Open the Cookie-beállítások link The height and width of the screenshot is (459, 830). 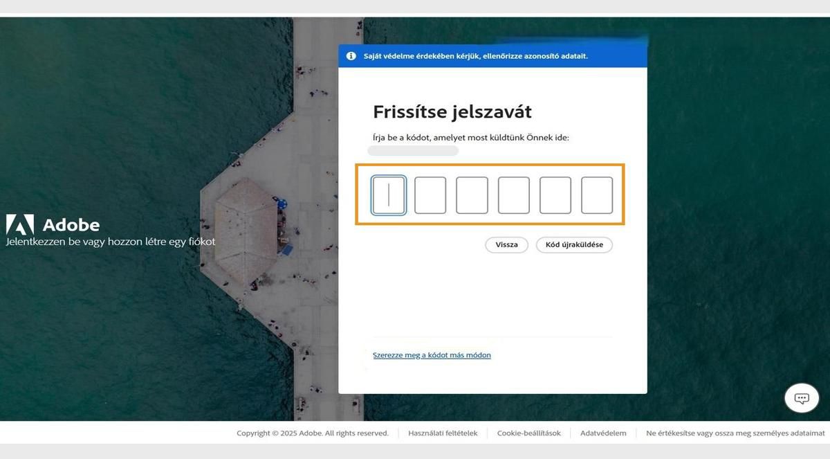click(529, 433)
